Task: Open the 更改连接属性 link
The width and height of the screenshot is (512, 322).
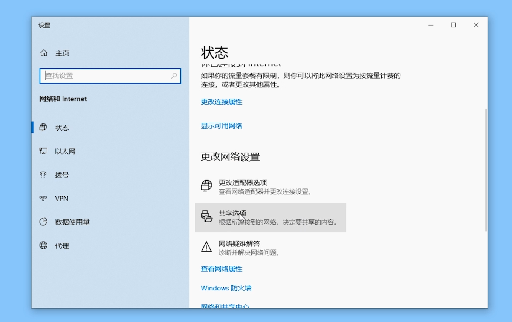Action: pyautogui.click(x=221, y=102)
